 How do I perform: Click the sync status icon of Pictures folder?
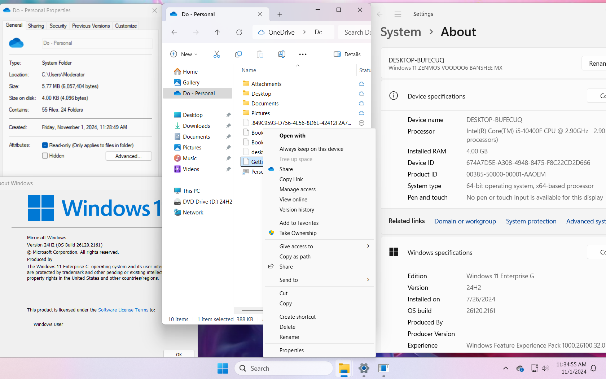click(x=361, y=113)
